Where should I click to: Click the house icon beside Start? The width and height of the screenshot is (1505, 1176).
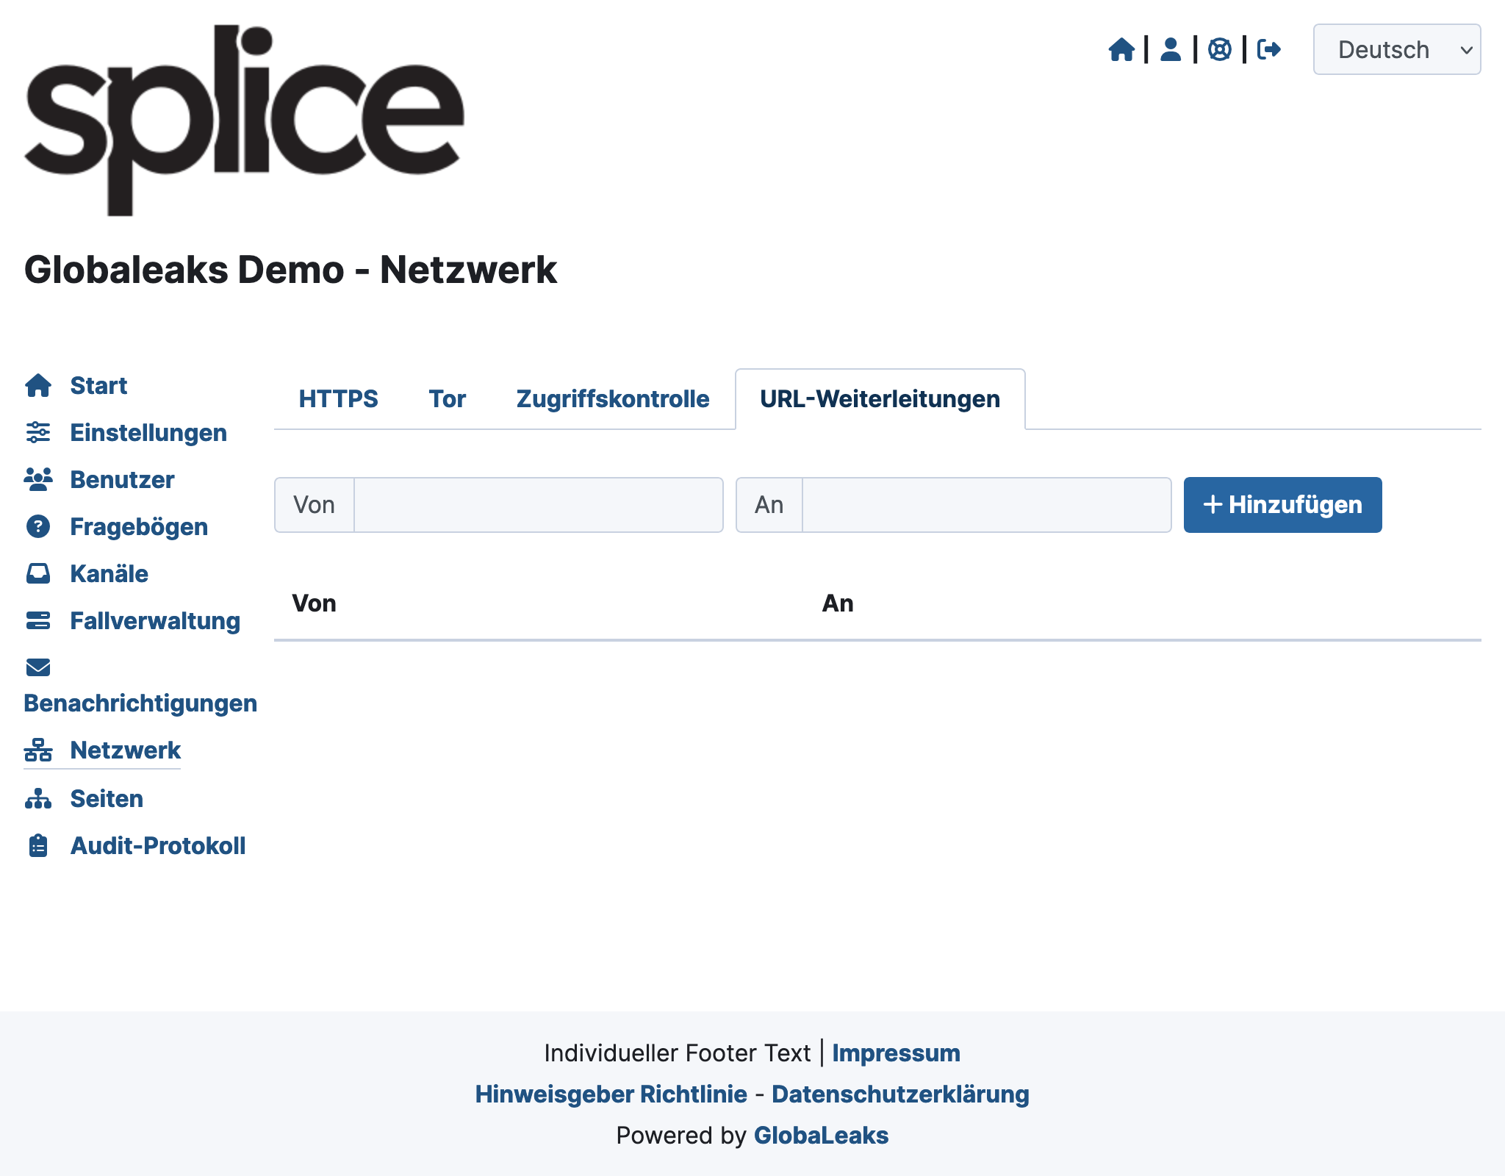click(x=38, y=385)
